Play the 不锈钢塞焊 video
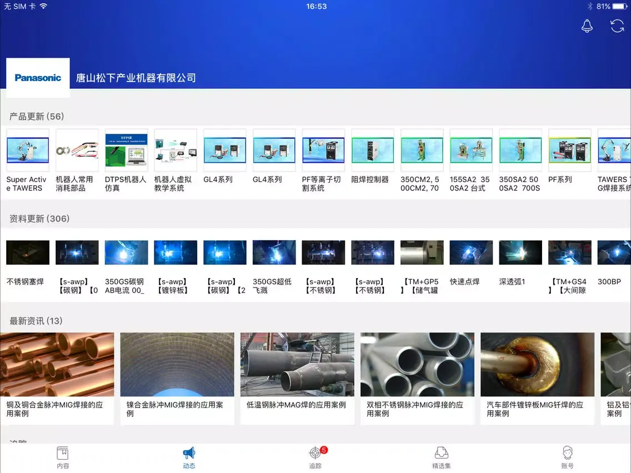Screen dimensions: 631x473 (28, 253)
